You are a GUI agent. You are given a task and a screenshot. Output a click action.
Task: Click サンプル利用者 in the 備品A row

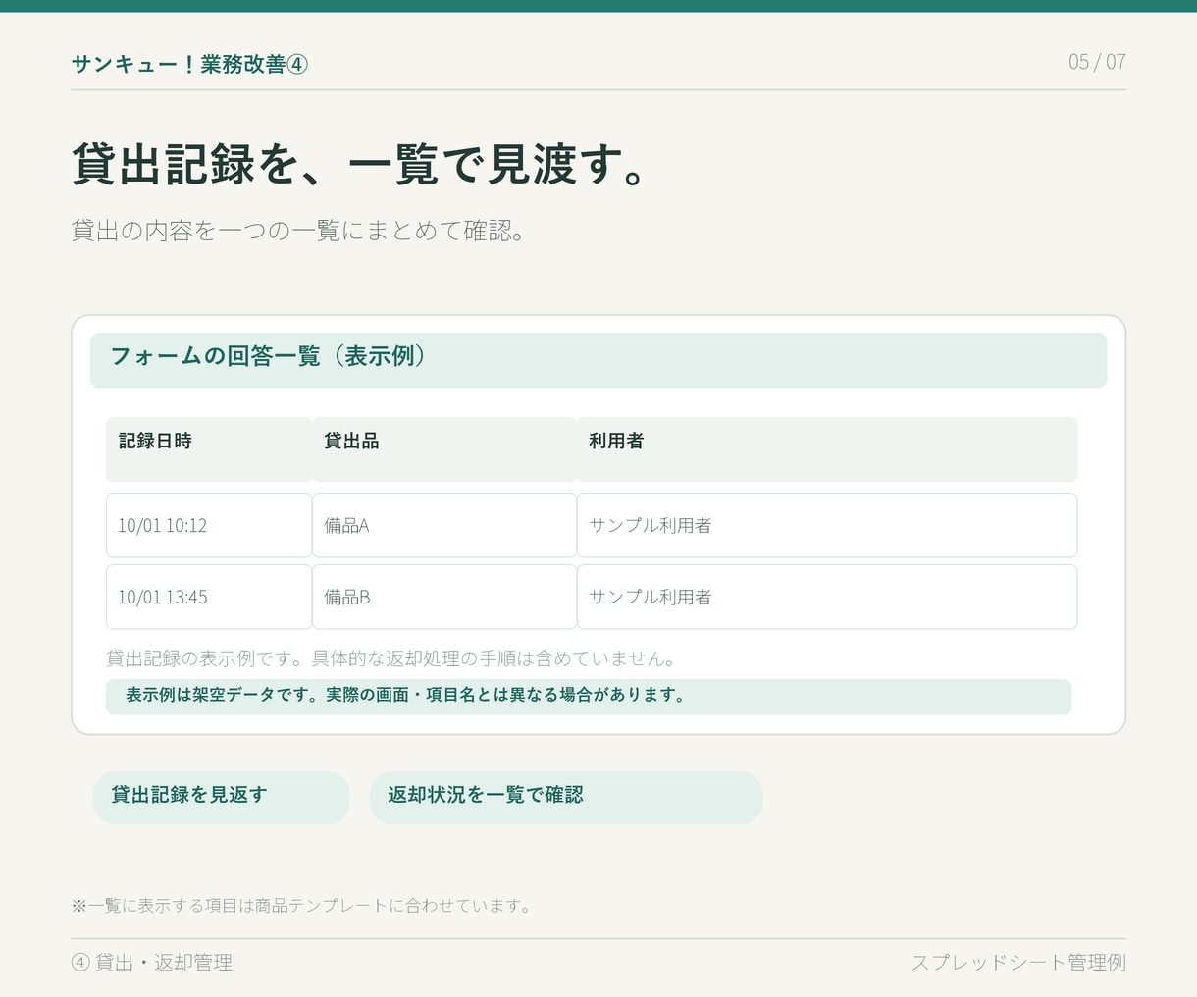pos(827,525)
